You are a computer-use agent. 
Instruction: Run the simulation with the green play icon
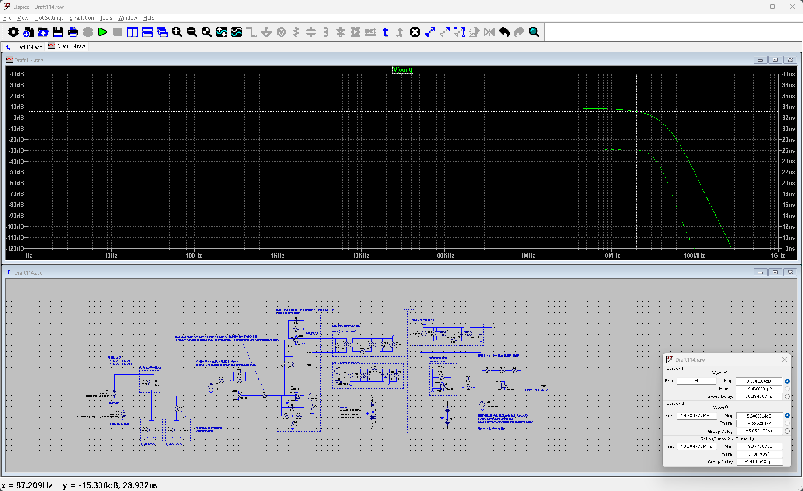[x=103, y=32]
